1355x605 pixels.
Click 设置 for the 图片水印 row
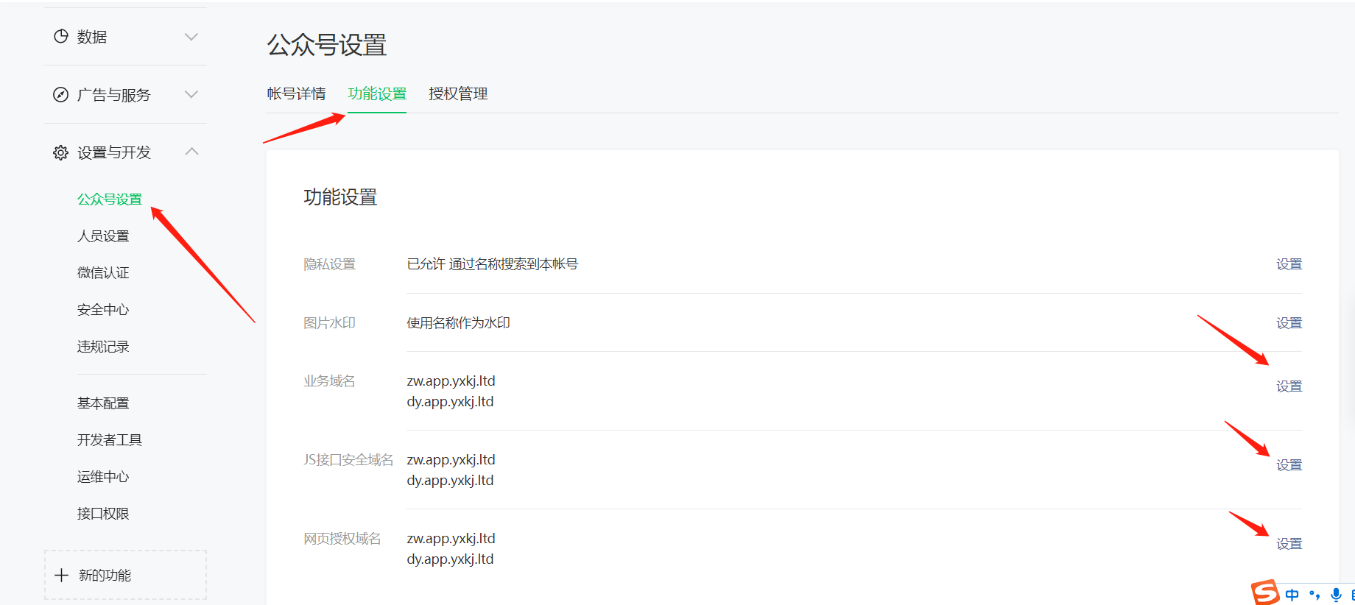(x=1289, y=322)
